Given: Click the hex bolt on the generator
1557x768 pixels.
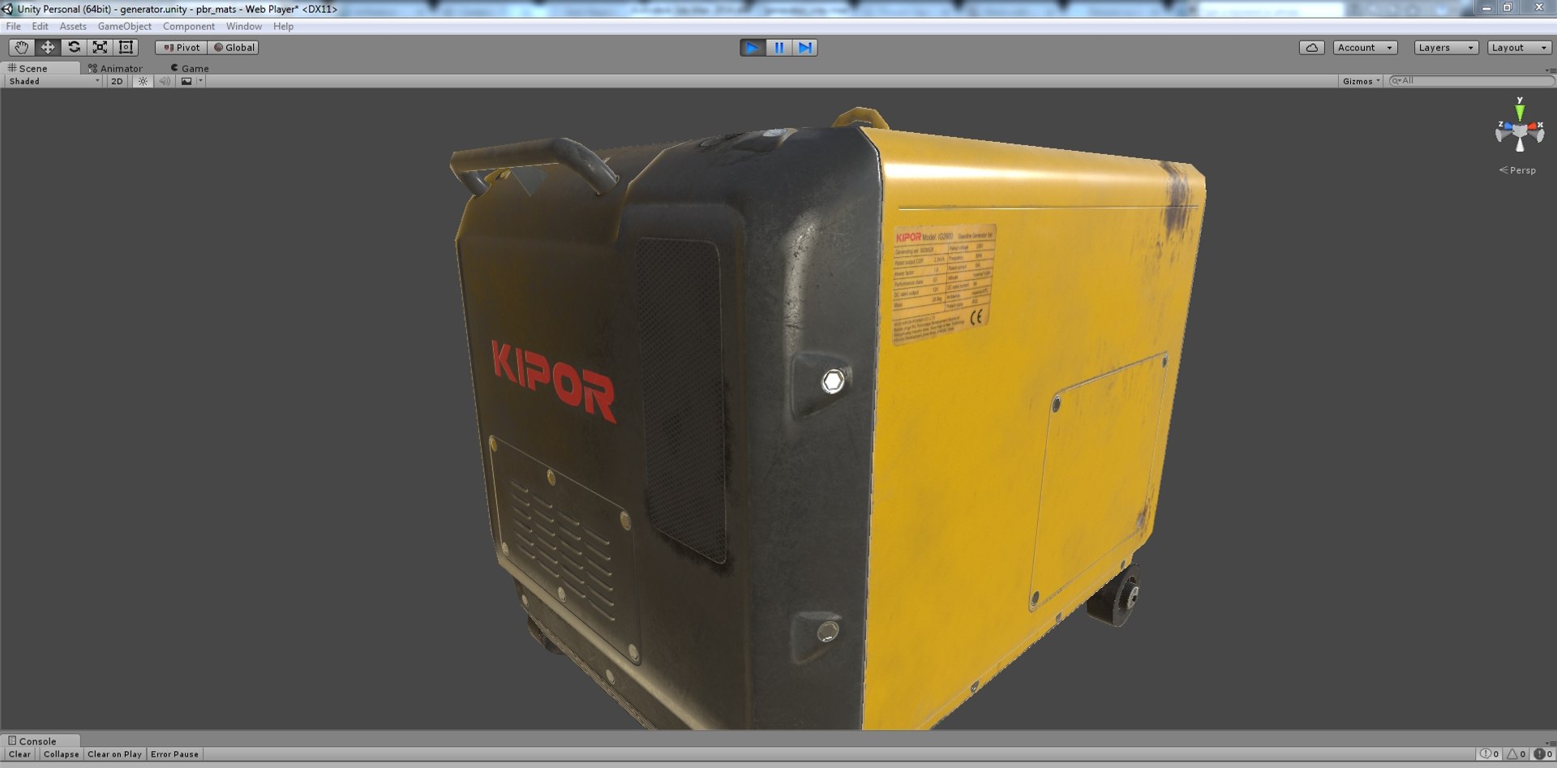Looking at the screenshot, I should [833, 380].
